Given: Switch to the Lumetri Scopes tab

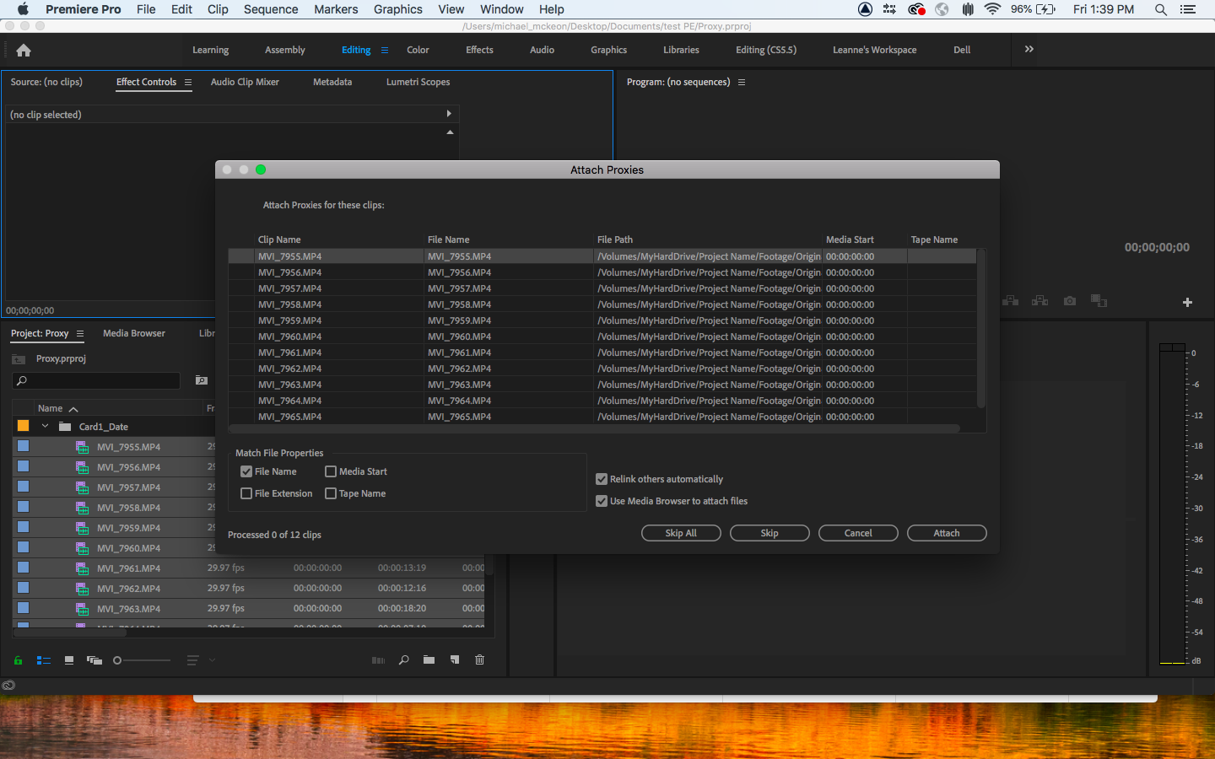Looking at the screenshot, I should 418,82.
